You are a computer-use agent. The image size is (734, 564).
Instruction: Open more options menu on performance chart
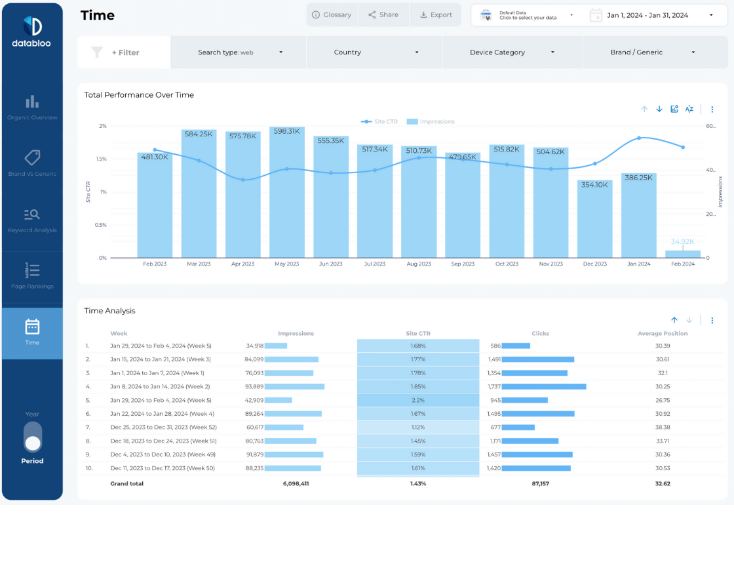[712, 110]
